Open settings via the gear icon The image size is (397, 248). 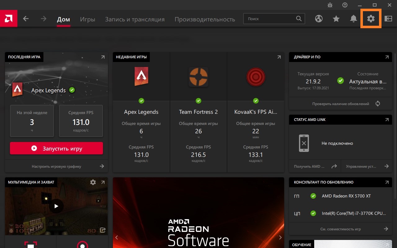pos(371,19)
